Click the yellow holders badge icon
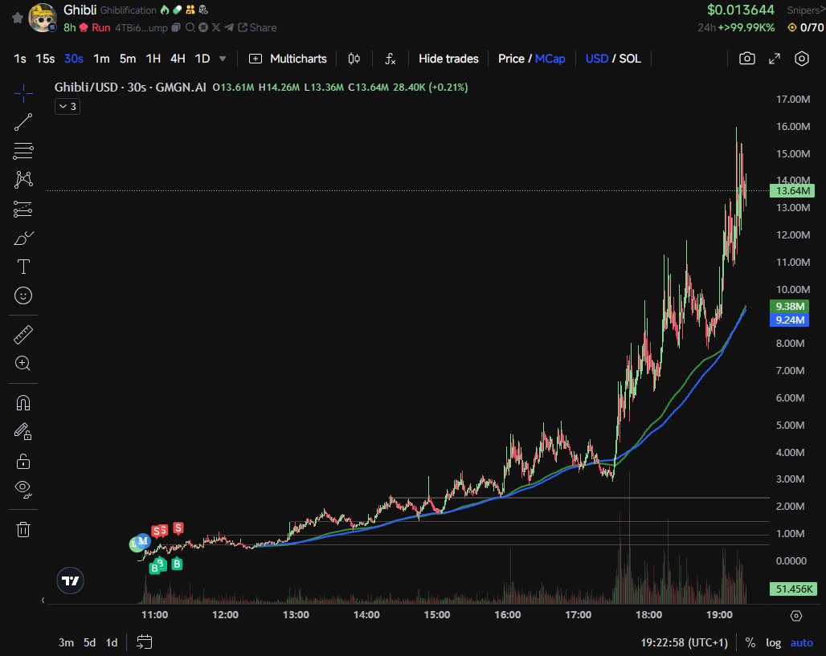This screenshot has height=656, width=826. pyautogui.click(x=190, y=10)
